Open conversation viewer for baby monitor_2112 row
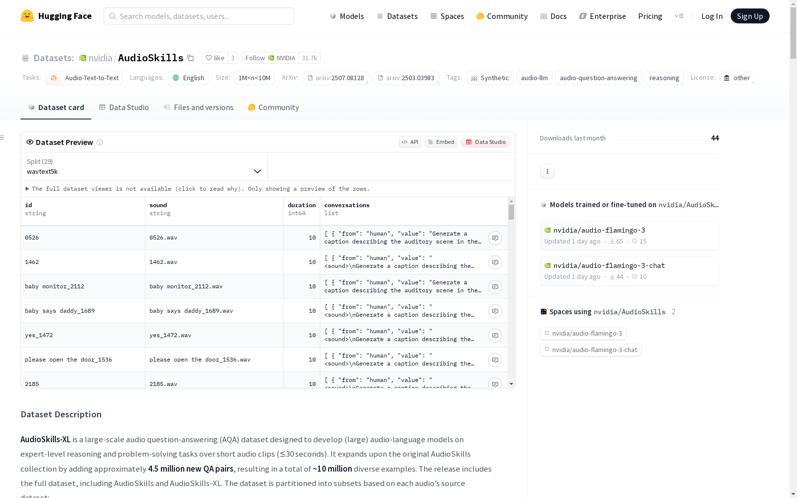 (495, 287)
